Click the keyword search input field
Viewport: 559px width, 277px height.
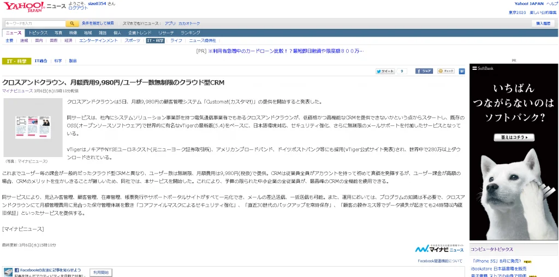tap(35, 23)
